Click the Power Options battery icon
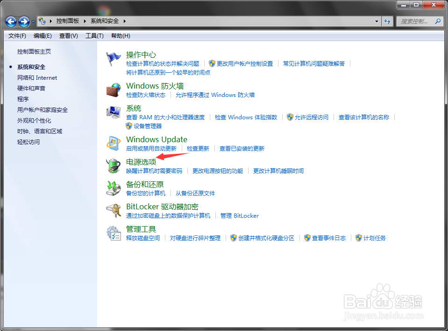 point(114,166)
